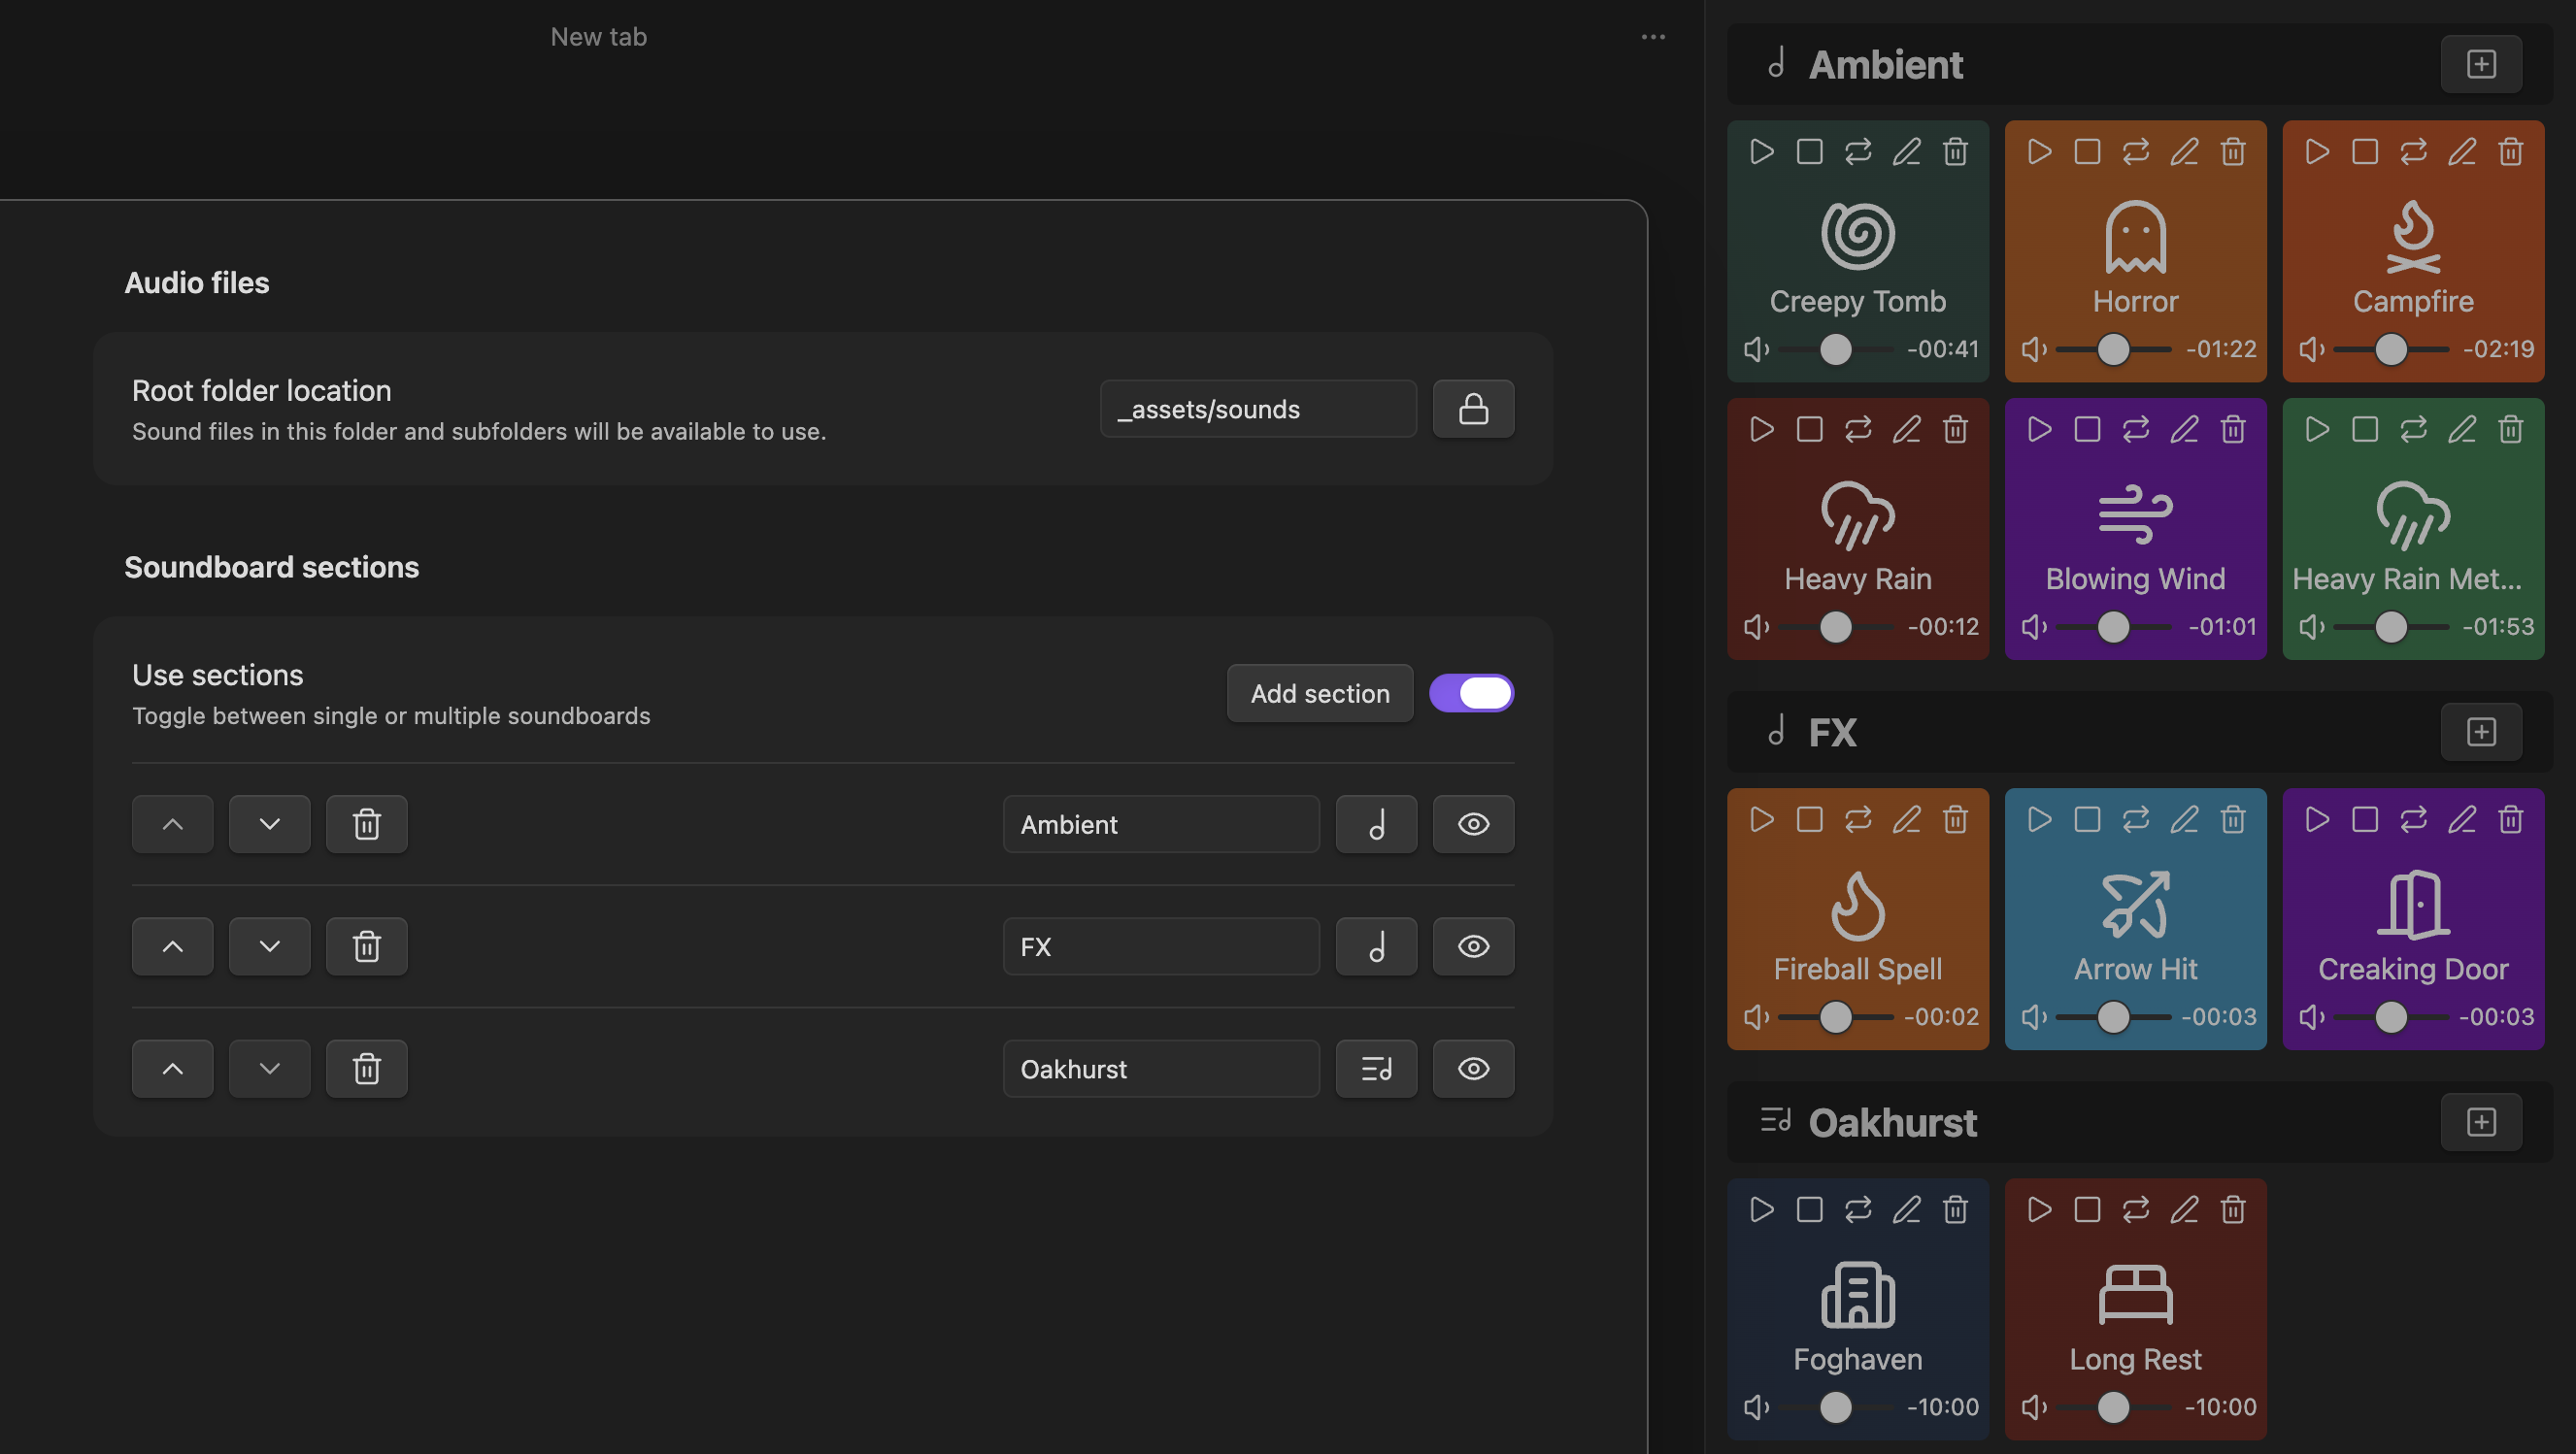Mute the Arrow Hit volume icon
This screenshot has height=1454, width=2576.
(2034, 1017)
